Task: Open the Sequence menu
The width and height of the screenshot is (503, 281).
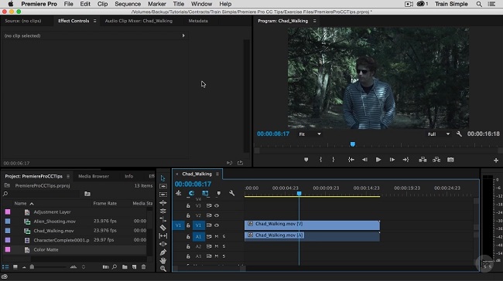Action: [x=128, y=4]
